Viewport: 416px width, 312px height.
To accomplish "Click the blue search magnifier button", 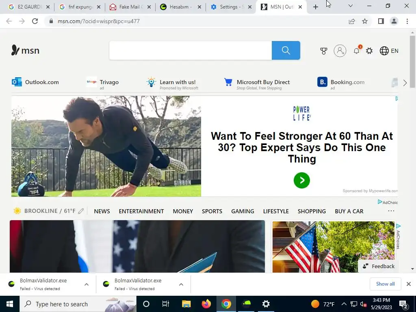I will click(x=286, y=50).
